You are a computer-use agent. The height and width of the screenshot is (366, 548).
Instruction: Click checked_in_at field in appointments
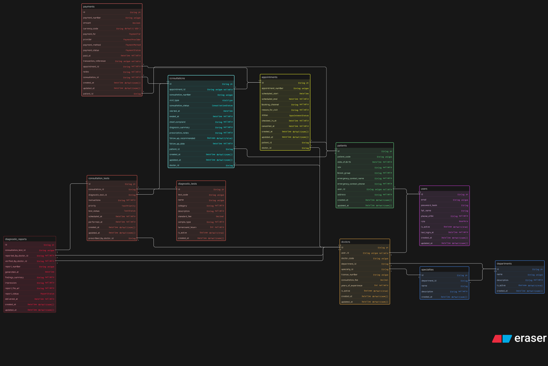[x=285, y=121]
